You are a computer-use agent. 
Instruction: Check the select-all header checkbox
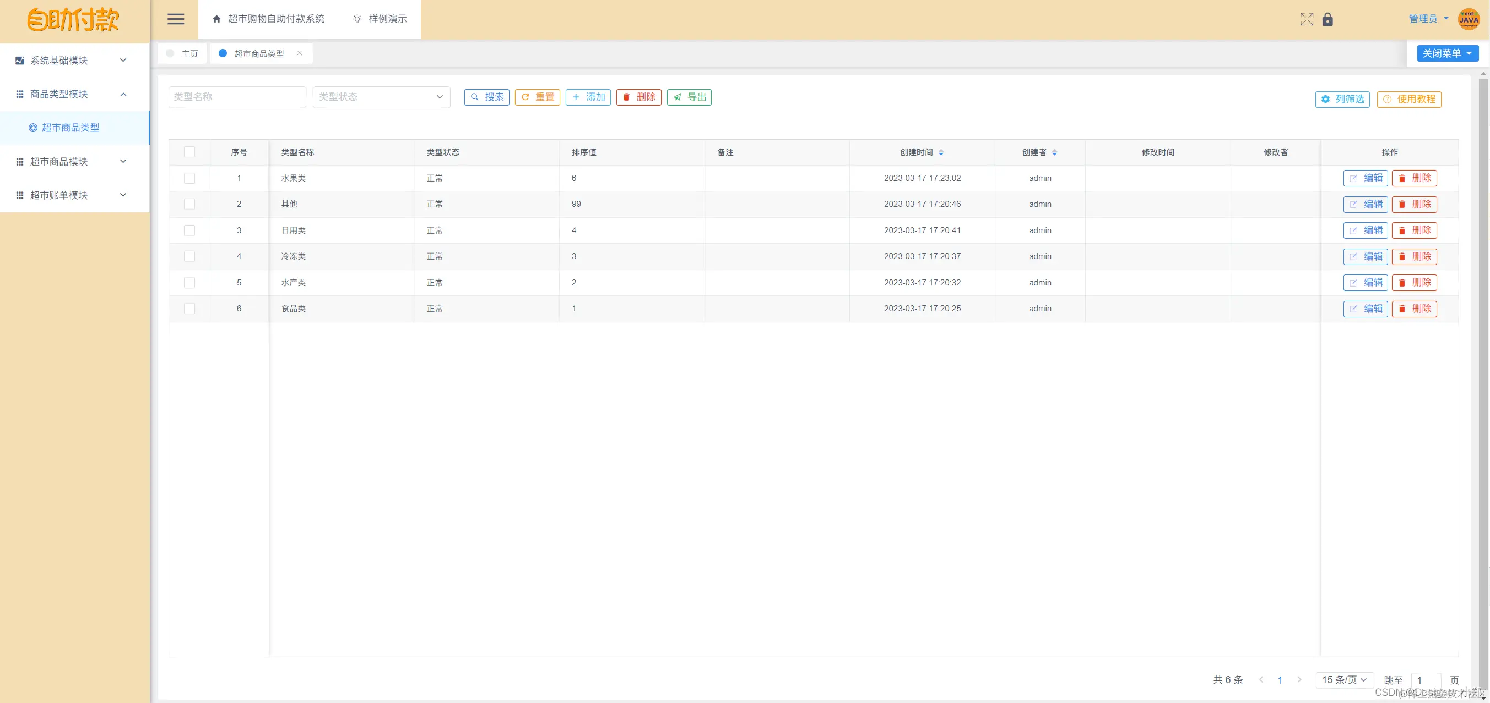[x=189, y=152]
